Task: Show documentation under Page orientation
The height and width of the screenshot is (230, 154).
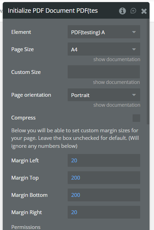Action: click(x=117, y=105)
